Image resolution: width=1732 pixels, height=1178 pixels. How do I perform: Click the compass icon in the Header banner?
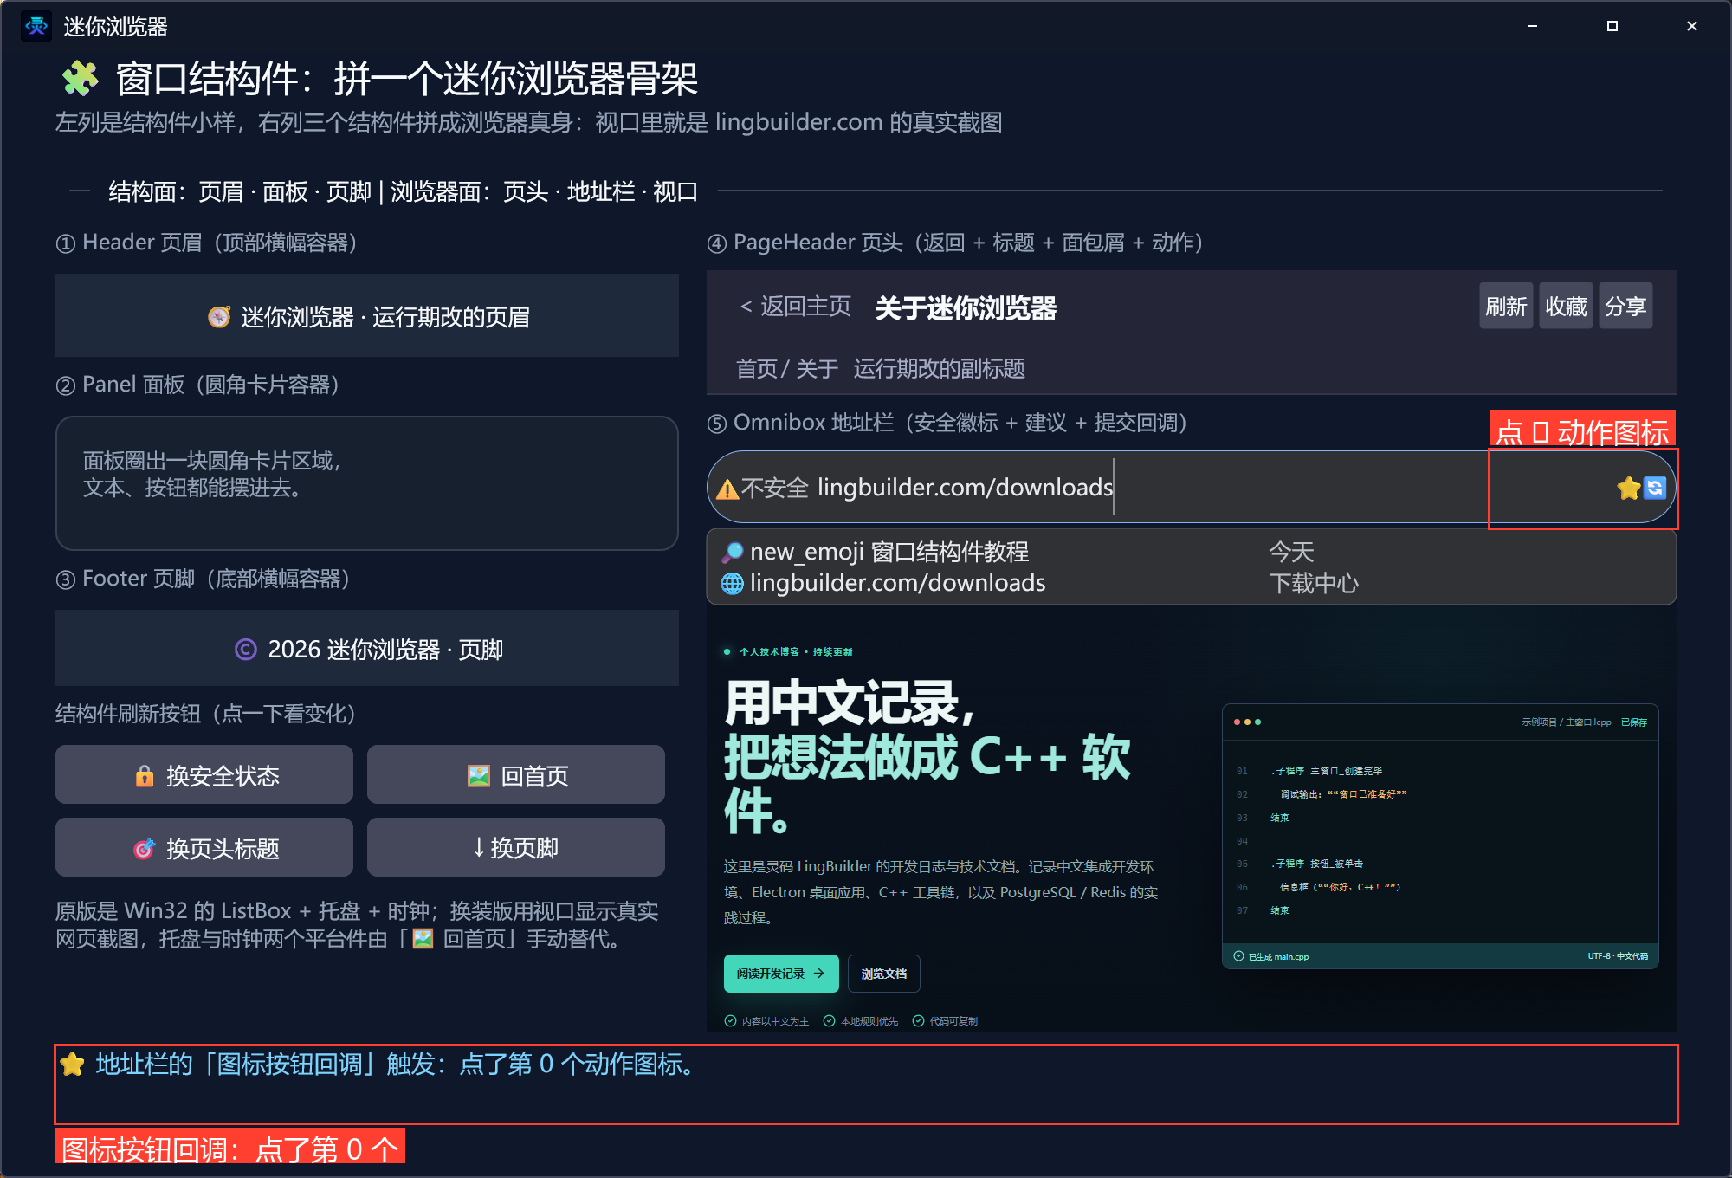tap(219, 317)
